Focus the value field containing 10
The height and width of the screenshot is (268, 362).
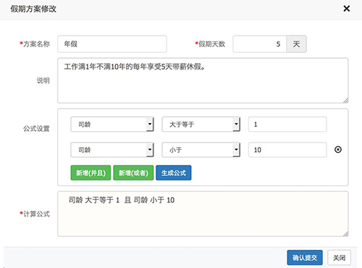(x=287, y=150)
